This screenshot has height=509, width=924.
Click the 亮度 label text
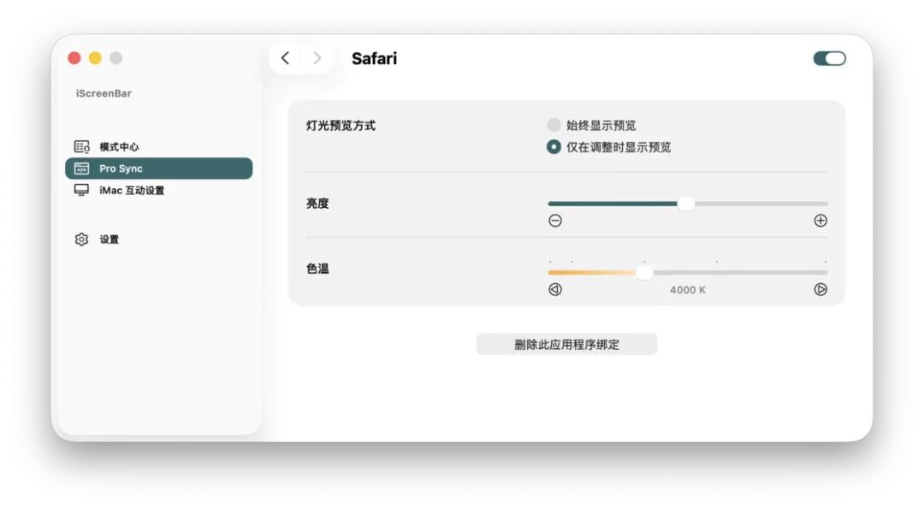(317, 204)
